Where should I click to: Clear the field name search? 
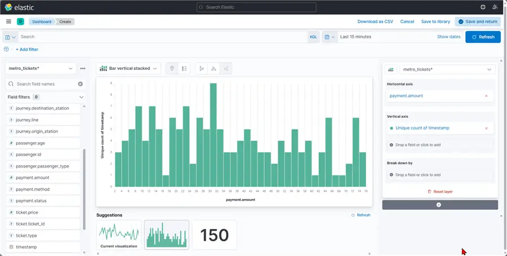click(80, 84)
